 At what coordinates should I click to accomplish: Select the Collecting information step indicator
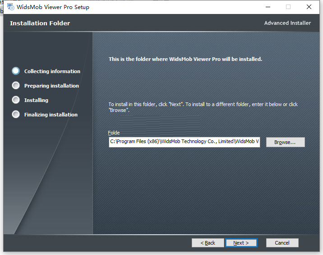pos(16,71)
